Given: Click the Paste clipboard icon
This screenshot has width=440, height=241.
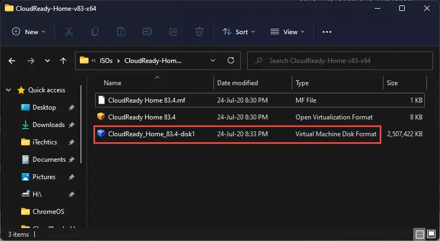Looking at the screenshot, I should coord(121,31).
